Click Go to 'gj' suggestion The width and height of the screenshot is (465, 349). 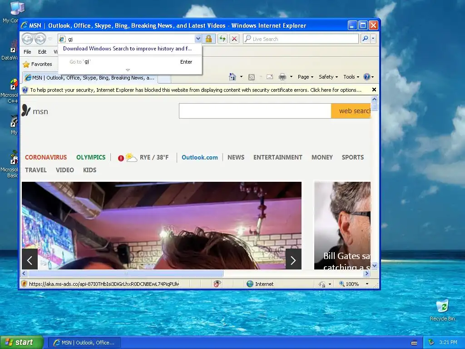click(130, 62)
